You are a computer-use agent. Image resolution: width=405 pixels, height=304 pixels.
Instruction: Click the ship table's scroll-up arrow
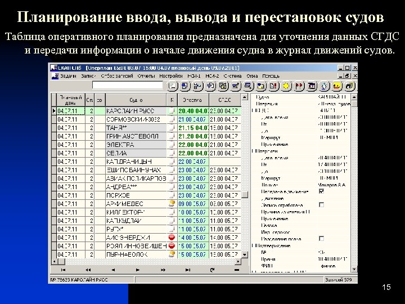tap(244, 97)
